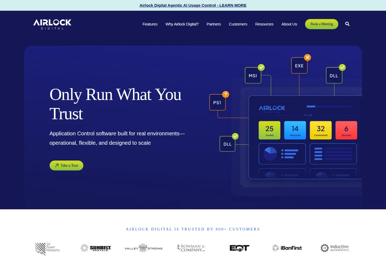This screenshot has height=268, width=386.
Task: Open the site search magnifier icon
Action: pos(347,24)
